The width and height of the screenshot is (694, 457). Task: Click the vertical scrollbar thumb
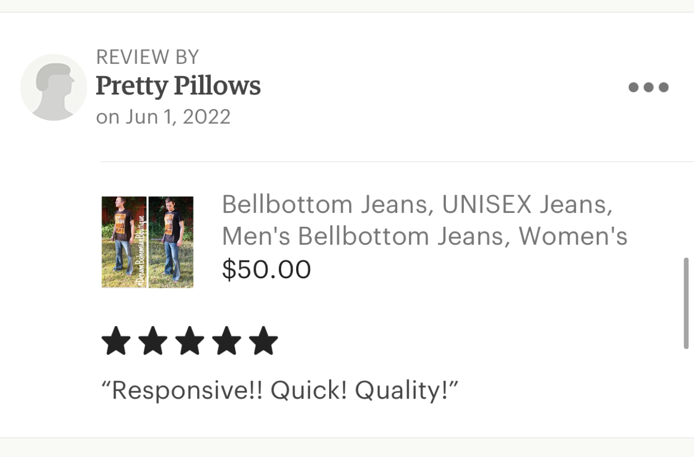pyautogui.click(x=686, y=303)
